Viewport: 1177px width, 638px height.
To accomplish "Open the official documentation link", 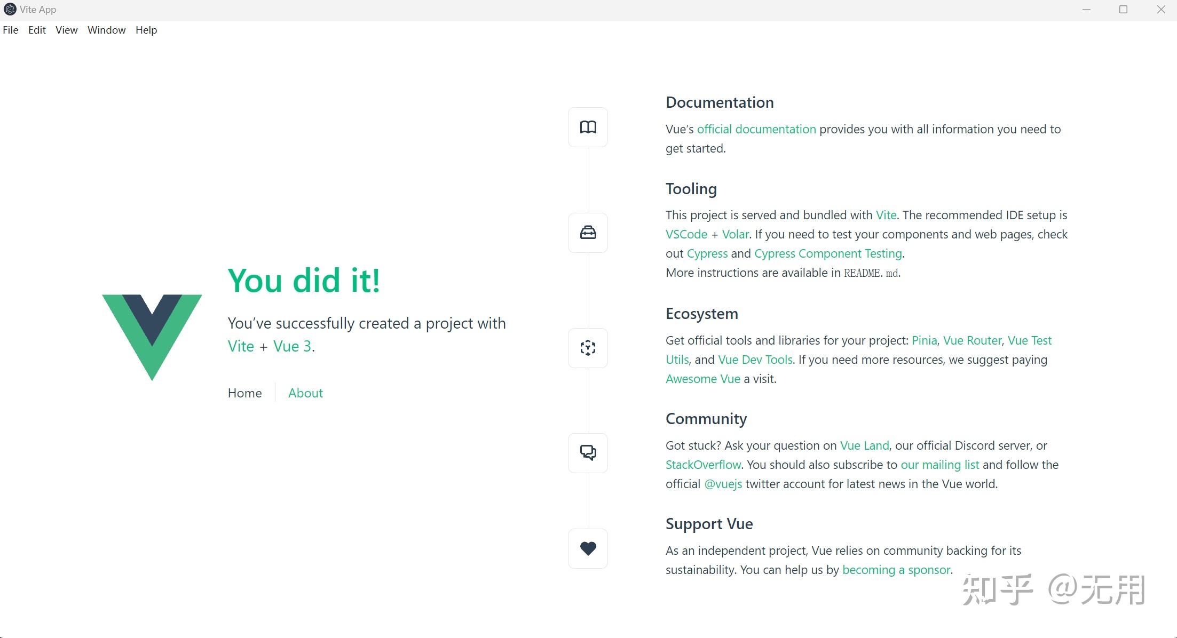I will pyautogui.click(x=756, y=129).
